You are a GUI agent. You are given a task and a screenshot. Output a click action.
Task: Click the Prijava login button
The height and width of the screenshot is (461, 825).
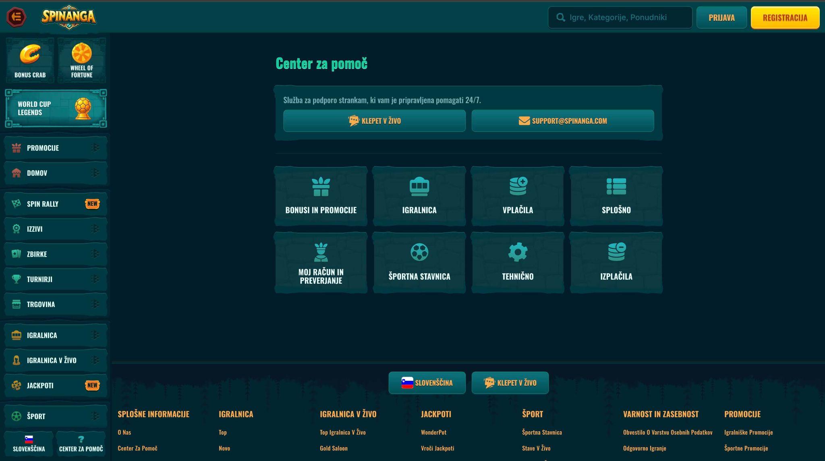721,18
